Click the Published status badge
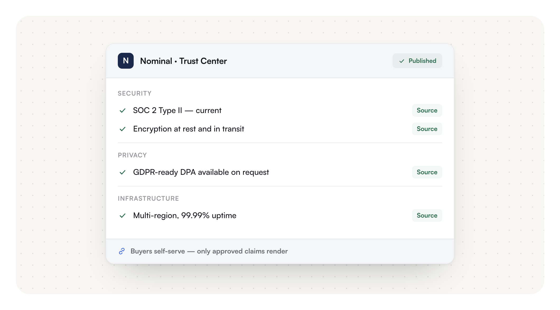Image resolution: width=560 pixels, height=310 pixels. pos(417,61)
